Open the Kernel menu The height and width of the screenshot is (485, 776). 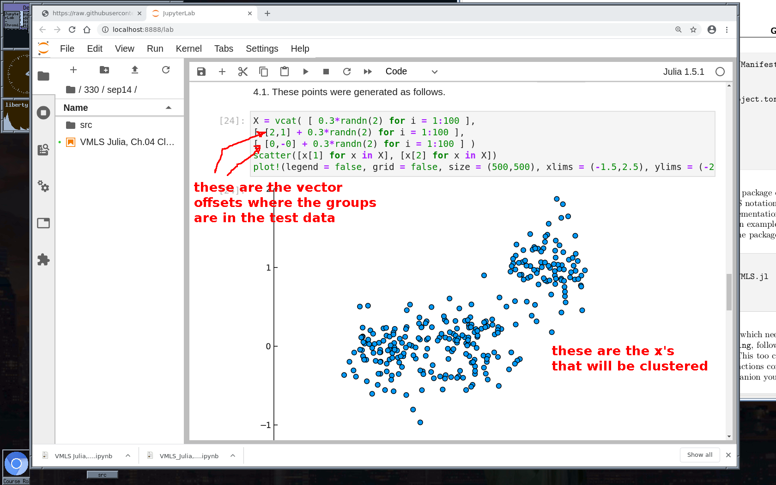coord(188,48)
